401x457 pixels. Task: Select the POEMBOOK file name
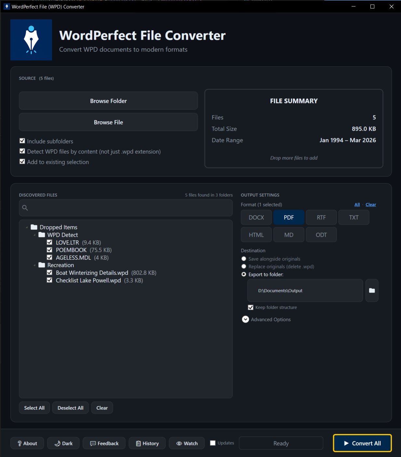point(71,250)
